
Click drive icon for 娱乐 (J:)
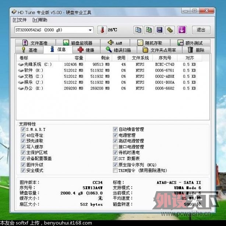coord(21,82)
